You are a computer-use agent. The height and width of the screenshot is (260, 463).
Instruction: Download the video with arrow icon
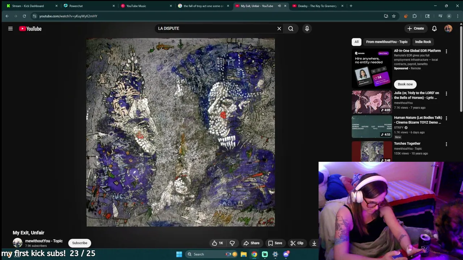click(x=314, y=243)
